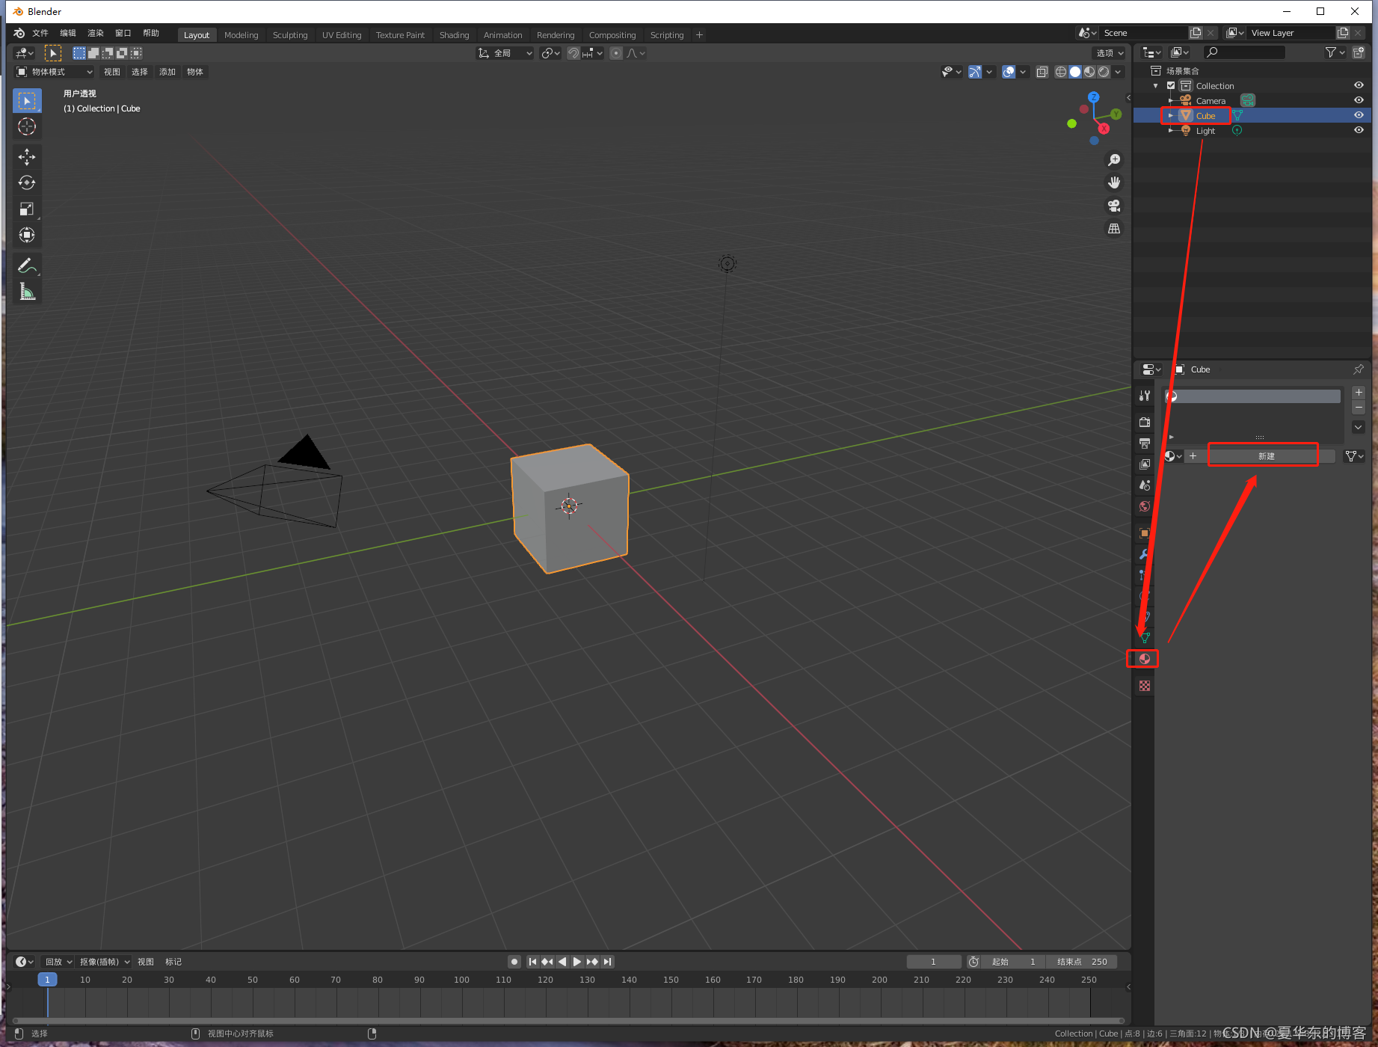Image resolution: width=1378 pixels, height=1047 pixels.
Task: Toggle snapping magnet in header
Action: (573, 53)
